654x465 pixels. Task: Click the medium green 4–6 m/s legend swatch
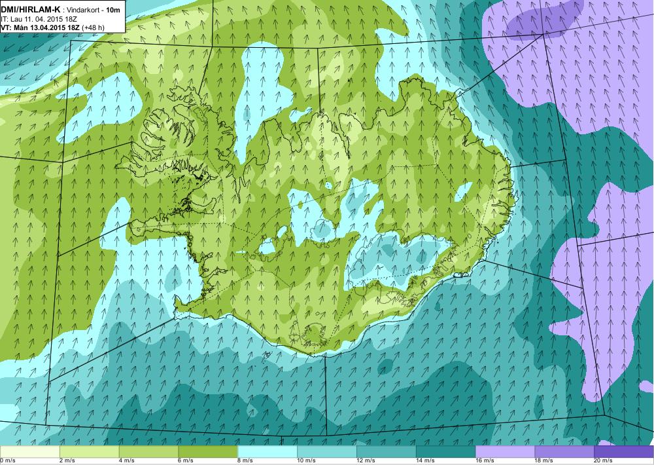point(148,451)
